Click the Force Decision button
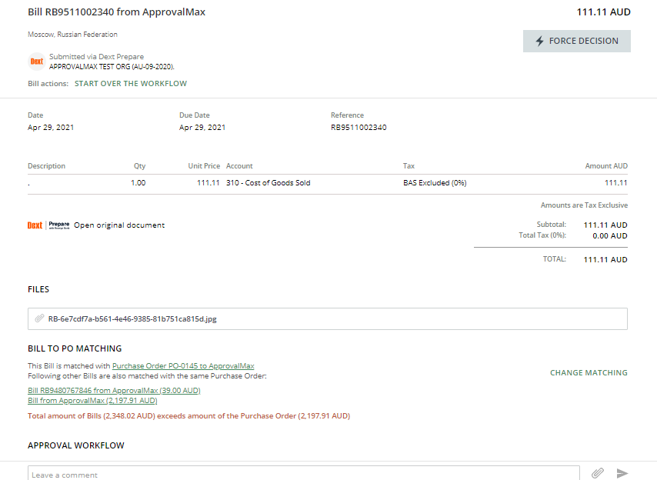Viewport: 657px width, 480px height. (x=576, y=41)
